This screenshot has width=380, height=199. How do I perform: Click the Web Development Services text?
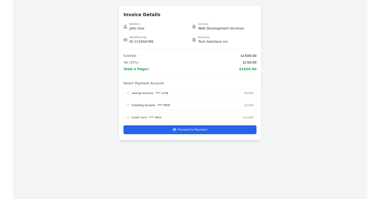tap(221, 28)
